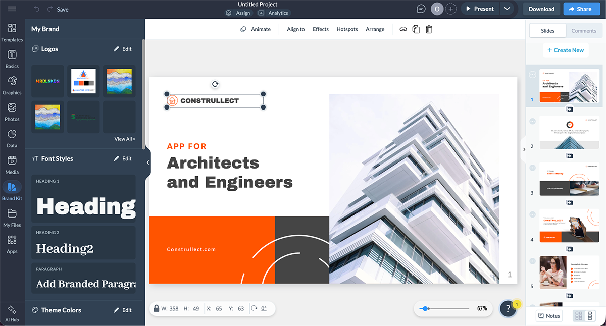Image resolution: width=606 pixels, height=326 pixels.
Task: Delete the selected object with the trash icon
Action: point(429,29)
